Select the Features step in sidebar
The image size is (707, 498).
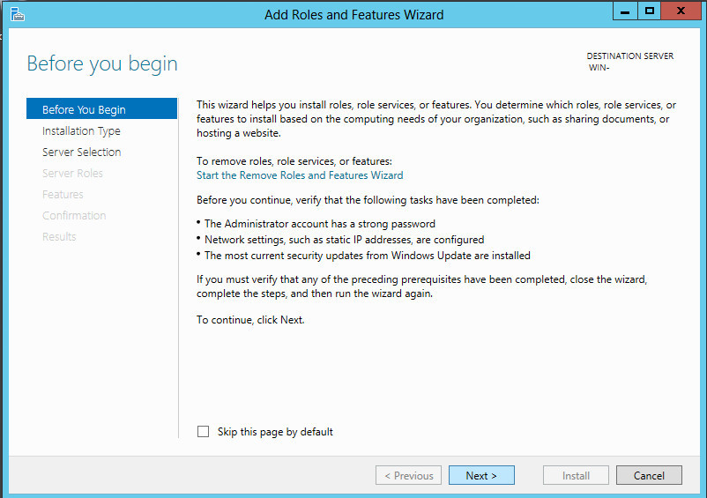click(x=63, y=194)
